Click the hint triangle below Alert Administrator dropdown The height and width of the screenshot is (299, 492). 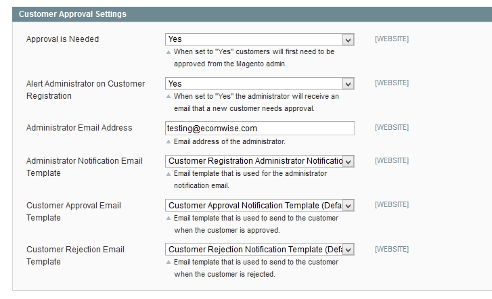point(169,96)
